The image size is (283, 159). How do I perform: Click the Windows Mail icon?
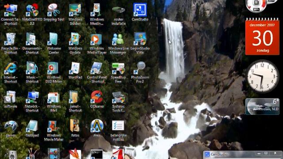coord(54,97)
